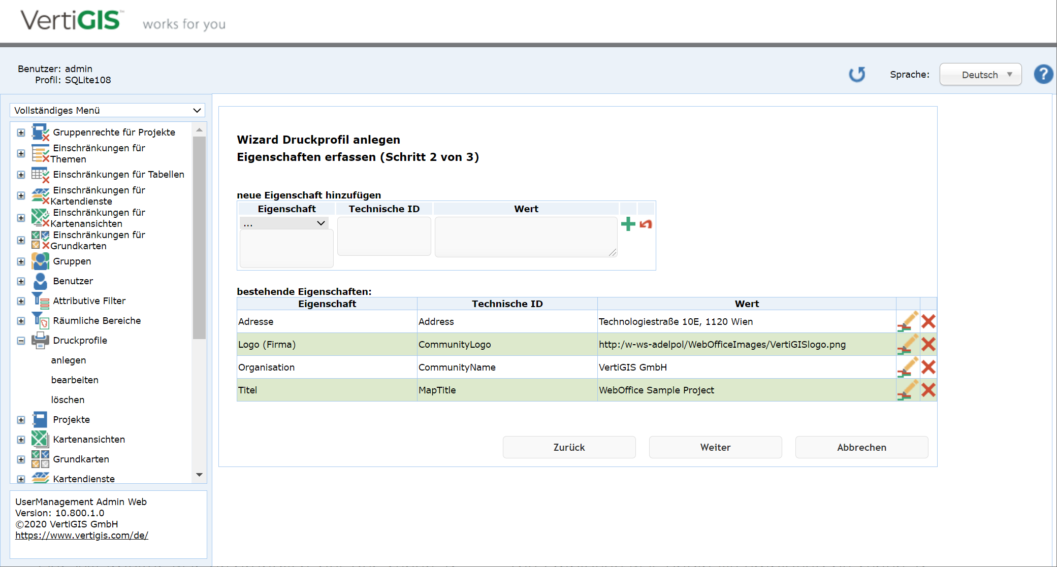Delete the Logo (Firma) property row

pyautogui.click(x=928, y=344)
